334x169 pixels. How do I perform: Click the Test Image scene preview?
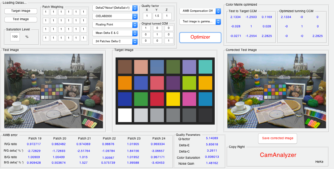click(x=54, y=91)
